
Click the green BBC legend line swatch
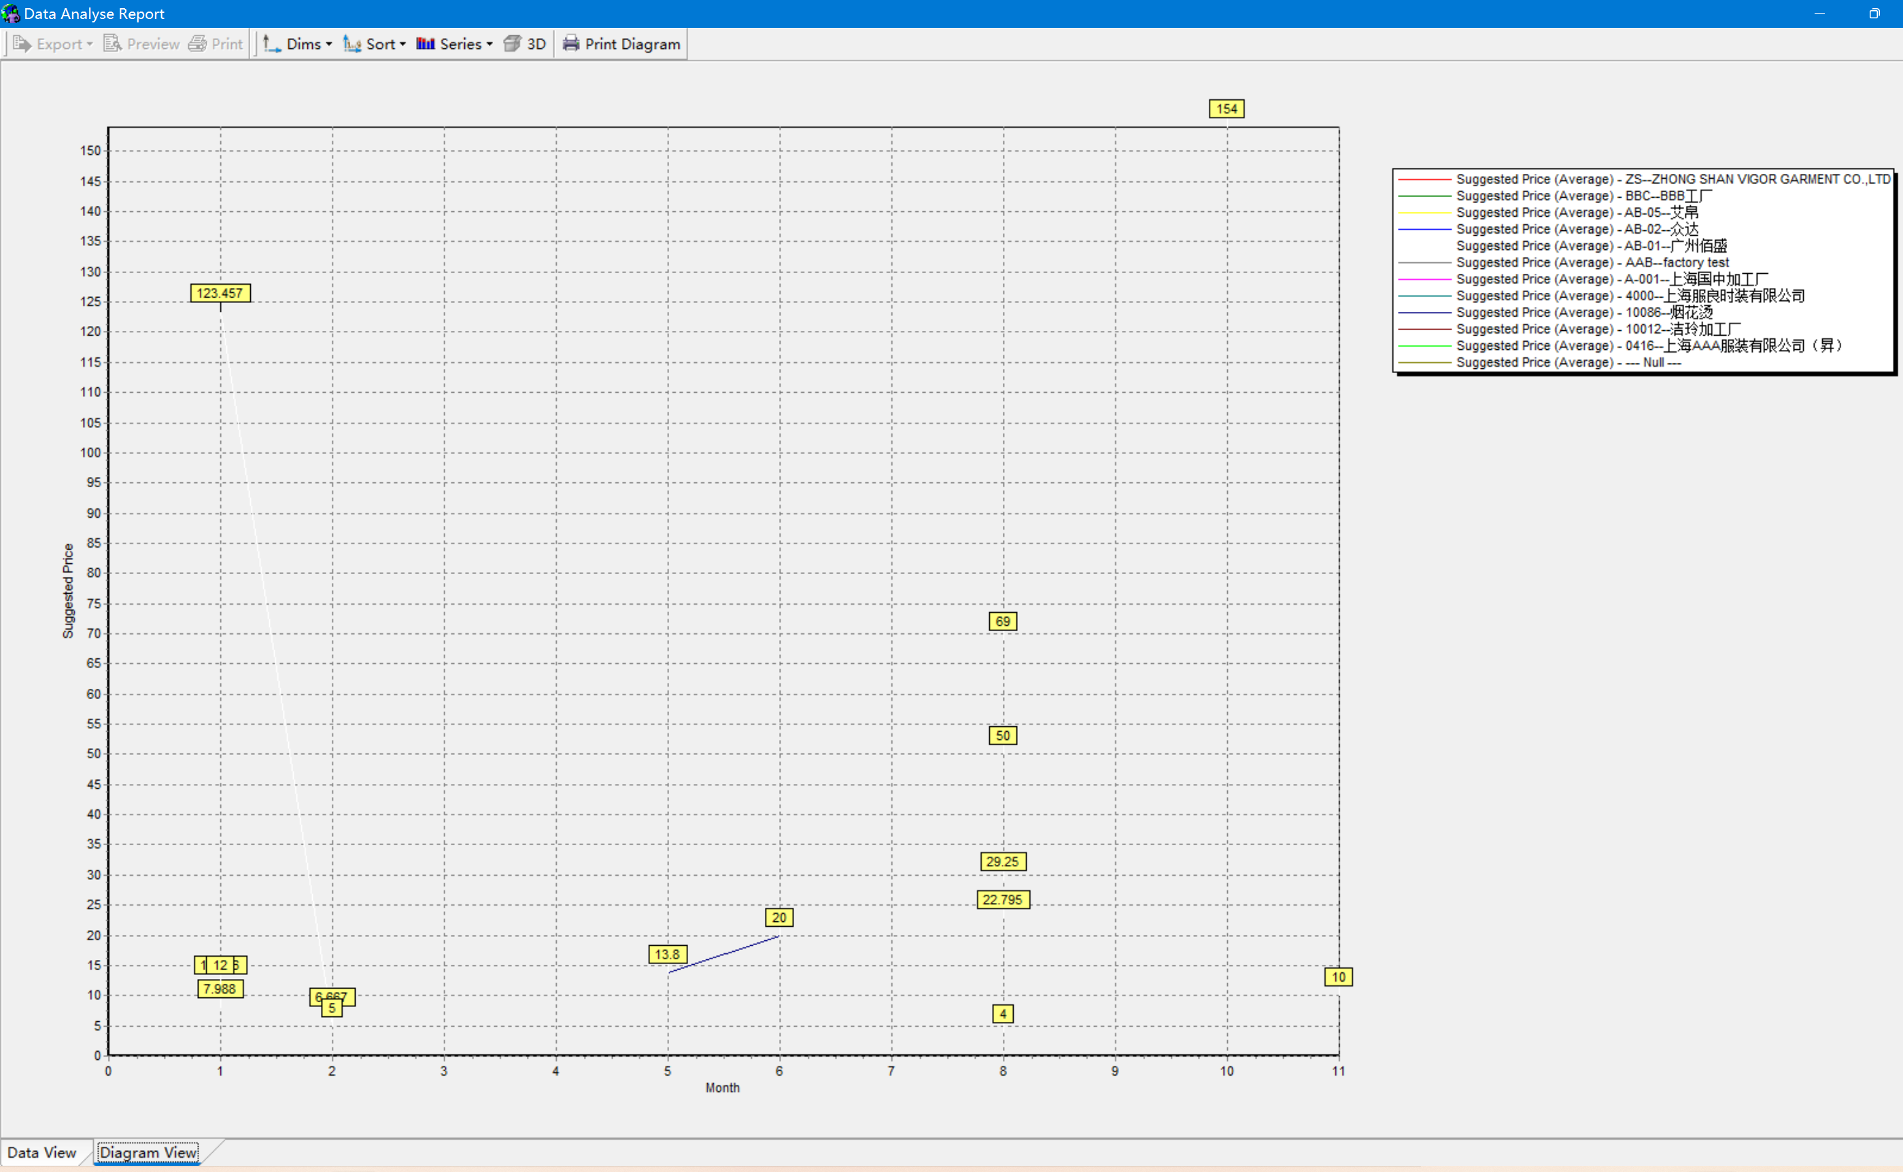1424,196
